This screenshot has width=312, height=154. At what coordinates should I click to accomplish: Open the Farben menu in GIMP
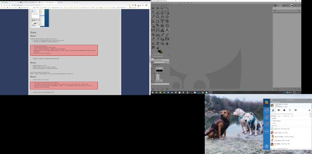click(x=175, y=3)
